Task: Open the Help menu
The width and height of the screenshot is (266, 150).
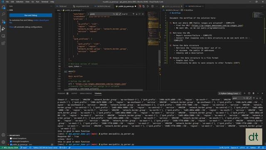Action: tap(52, 2)
